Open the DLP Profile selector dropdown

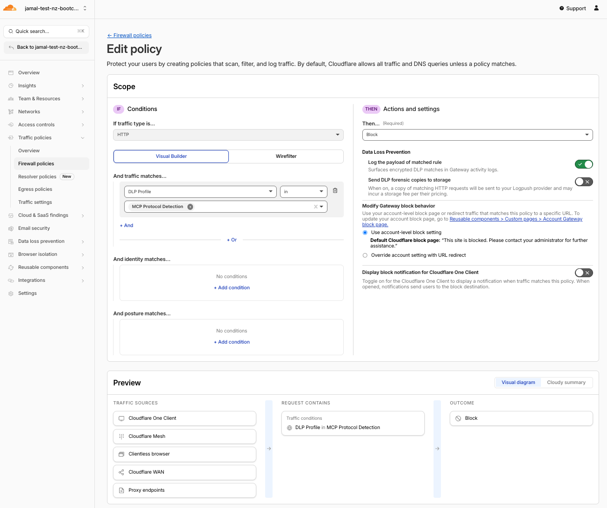[200, 192]
